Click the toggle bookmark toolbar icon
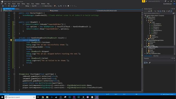This screenshot has height=99, width=176. point(68,6)
